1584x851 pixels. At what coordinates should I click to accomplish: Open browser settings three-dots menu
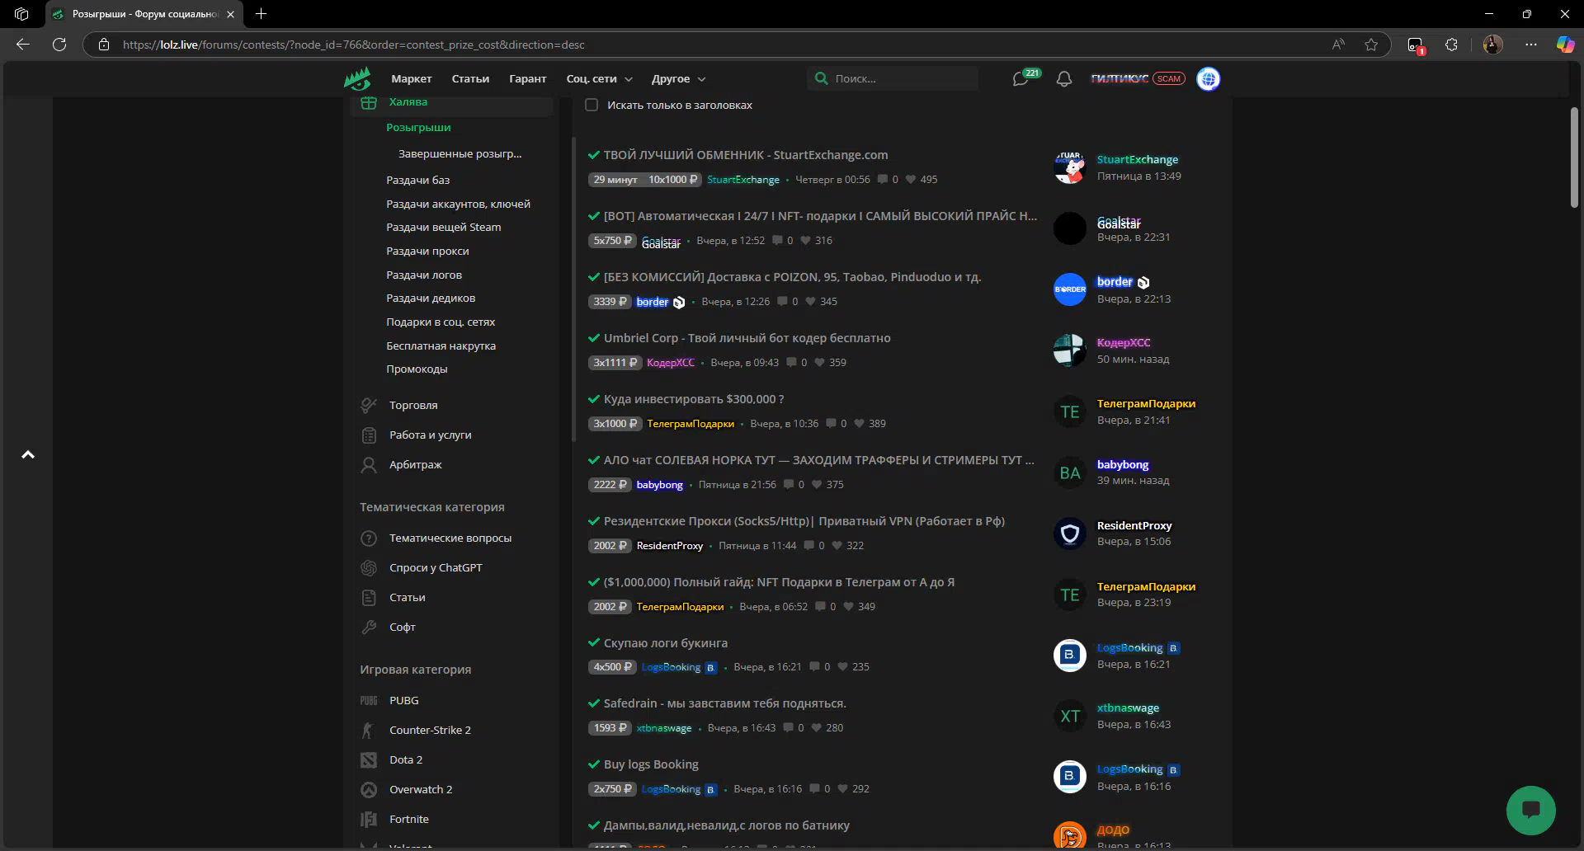coord(1531,45)
